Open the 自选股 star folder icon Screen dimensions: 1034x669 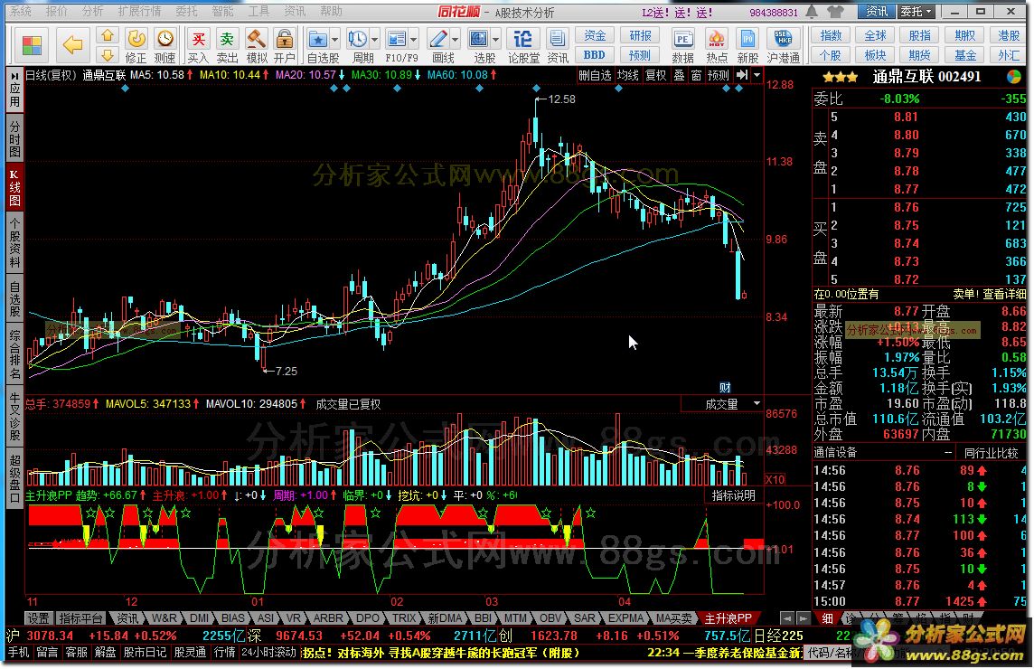click(318, 40)
